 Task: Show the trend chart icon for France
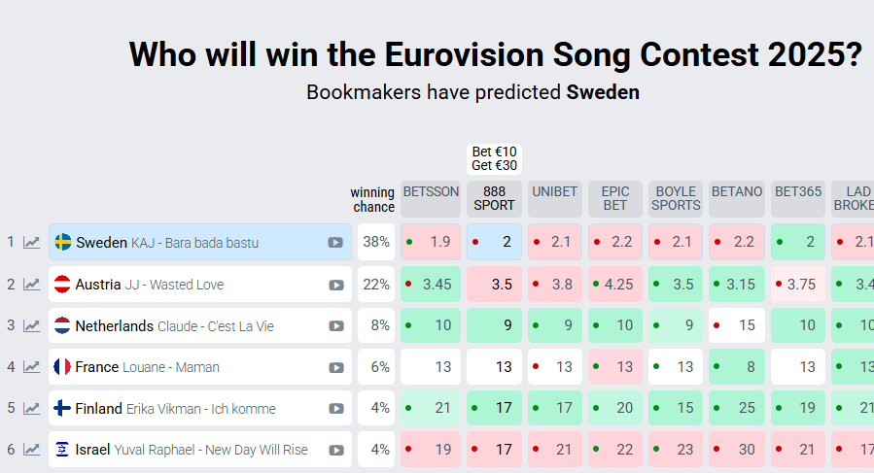click(x=32, y=367)
